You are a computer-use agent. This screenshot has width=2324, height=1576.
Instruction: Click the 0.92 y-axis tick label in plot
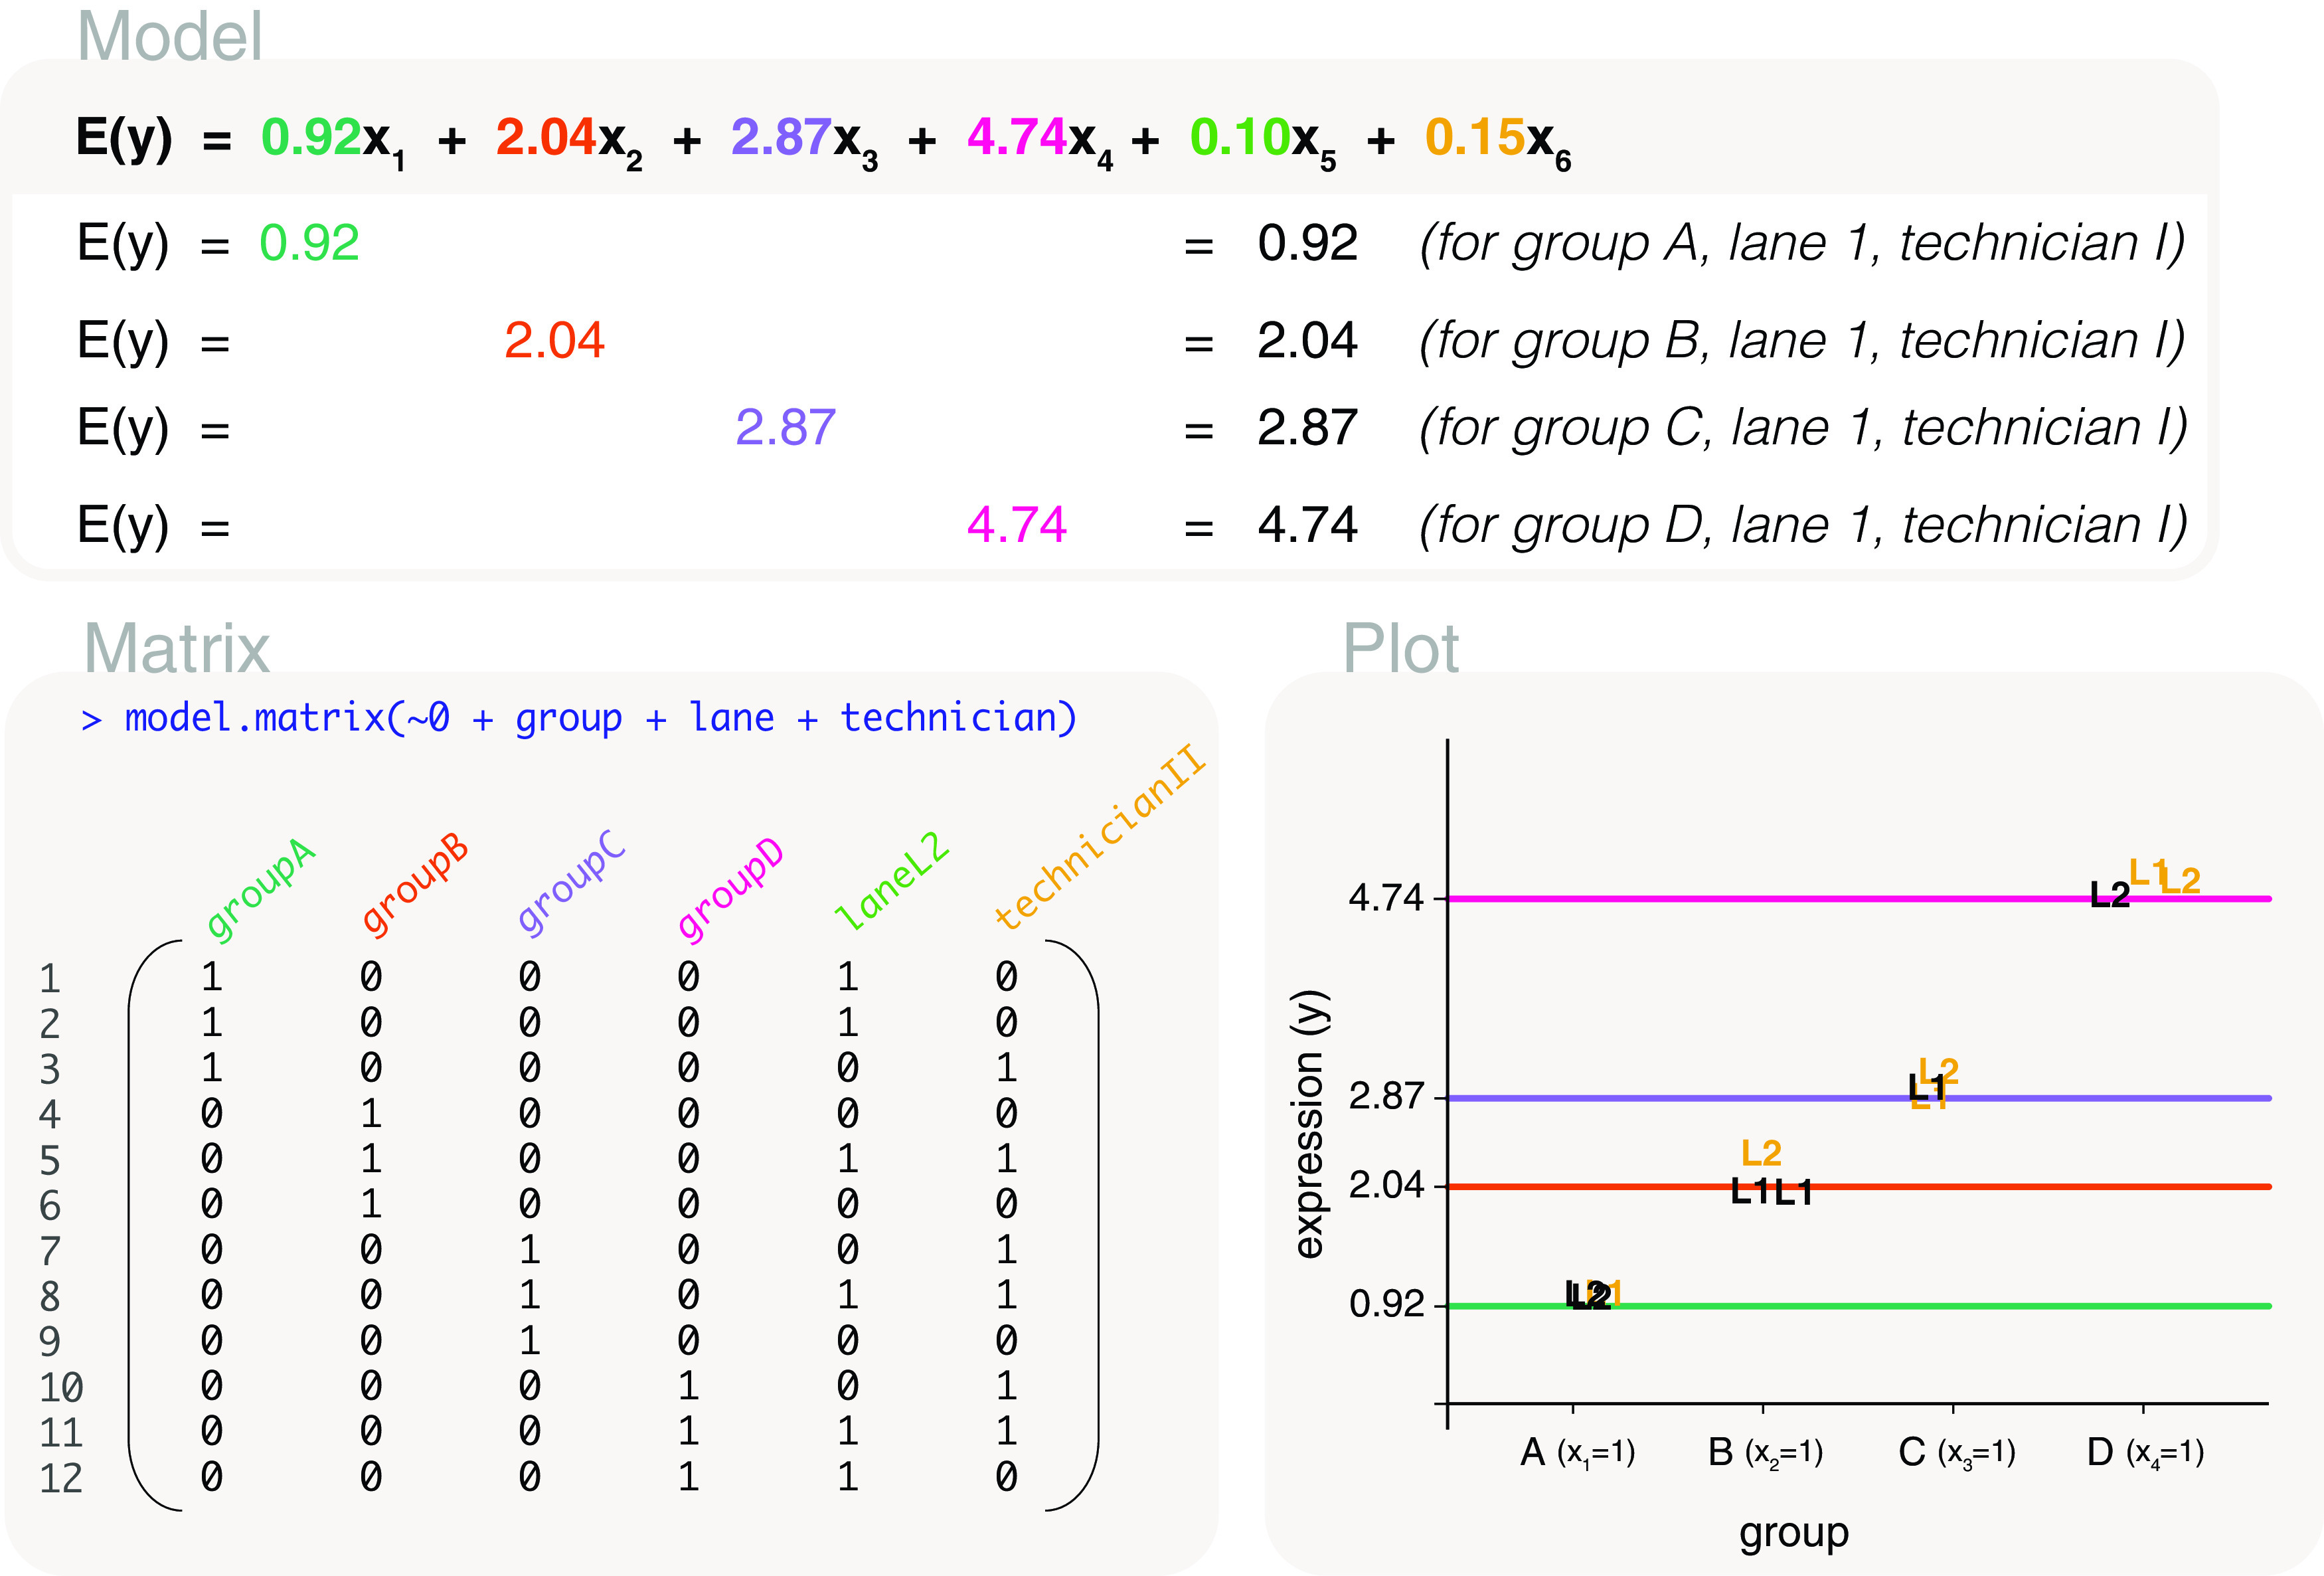[x=1386, y=1304]
